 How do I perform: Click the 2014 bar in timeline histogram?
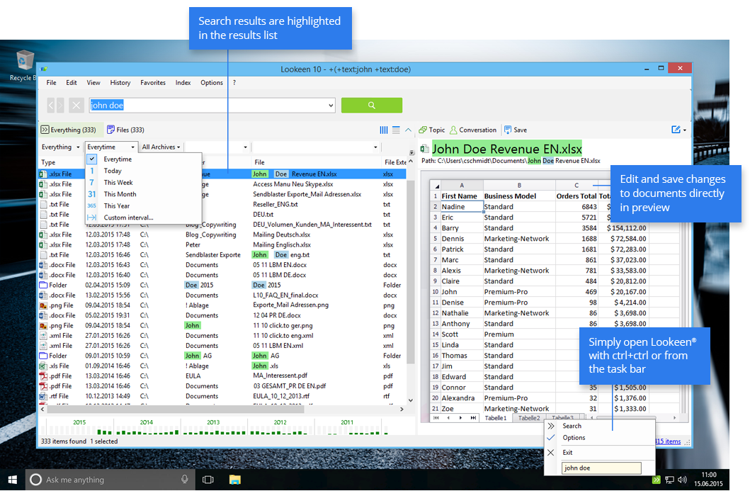(x=146, y=427)
